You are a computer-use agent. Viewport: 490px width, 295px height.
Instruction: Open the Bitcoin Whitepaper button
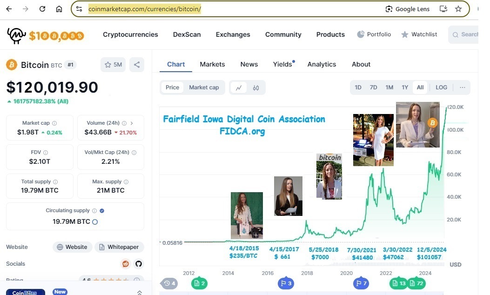(120, 247)
